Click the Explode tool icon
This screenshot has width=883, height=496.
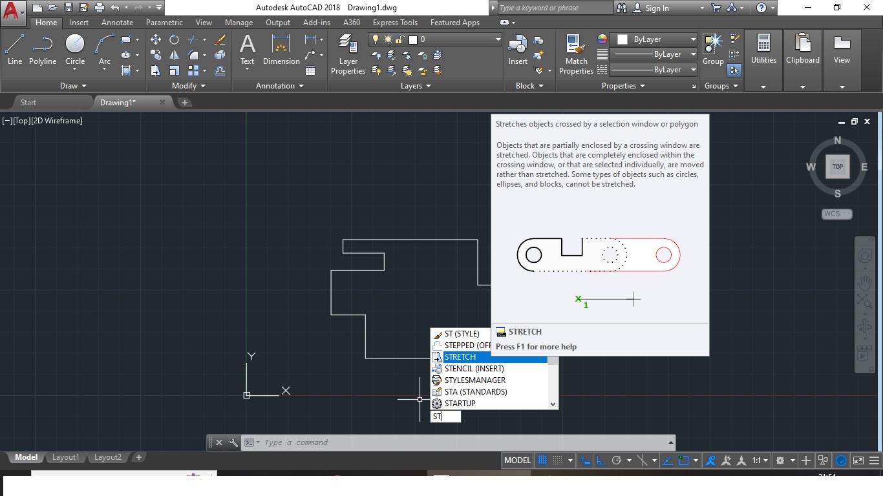[220, 55]
